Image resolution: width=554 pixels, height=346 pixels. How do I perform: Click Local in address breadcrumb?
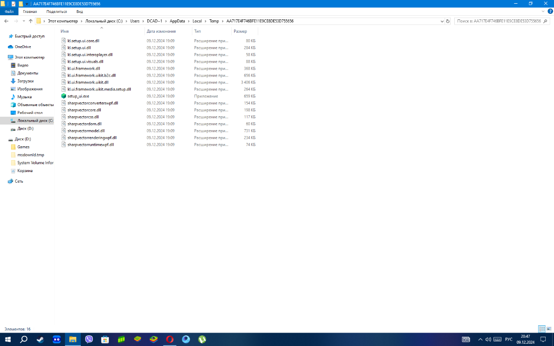tap(197, 21)
